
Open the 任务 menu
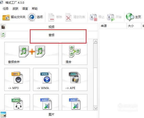[x=6, y=9]
